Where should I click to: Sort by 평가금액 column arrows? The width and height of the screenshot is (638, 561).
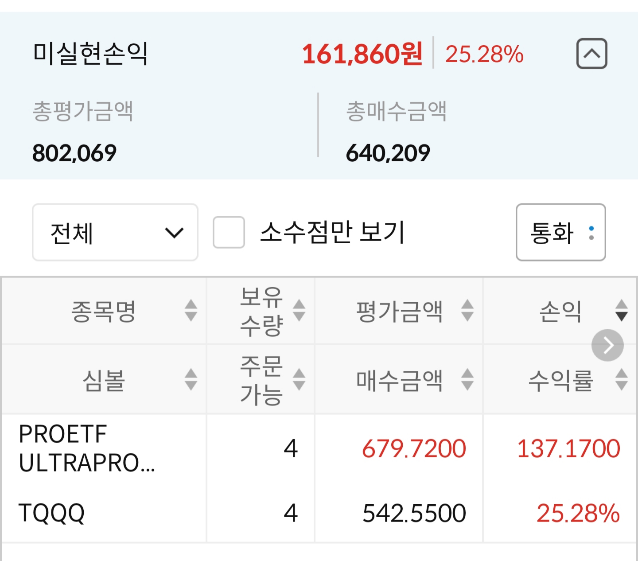pos(467,310)
